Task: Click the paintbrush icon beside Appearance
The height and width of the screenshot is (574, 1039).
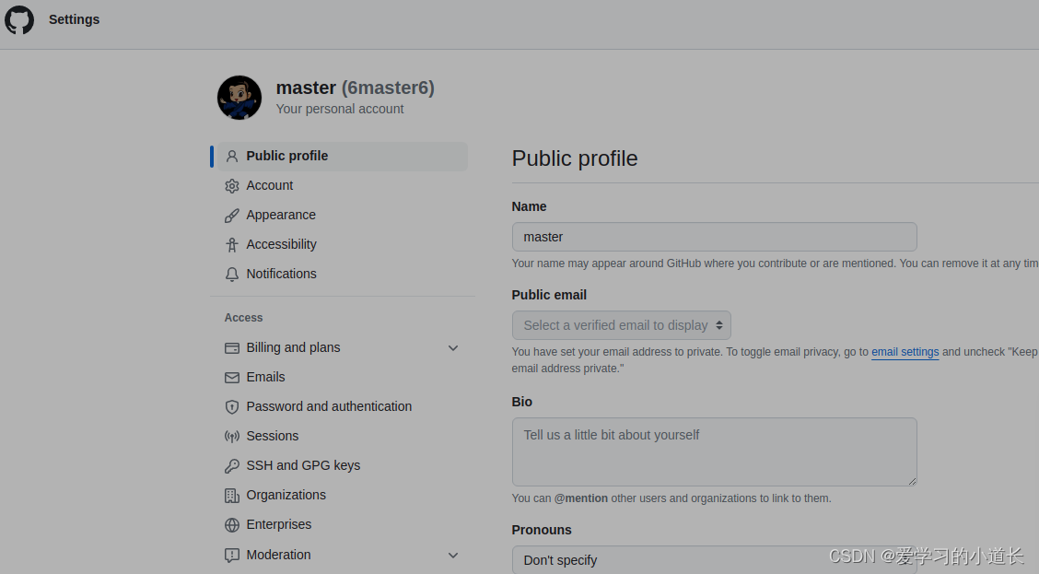Action: coord(232,216)
